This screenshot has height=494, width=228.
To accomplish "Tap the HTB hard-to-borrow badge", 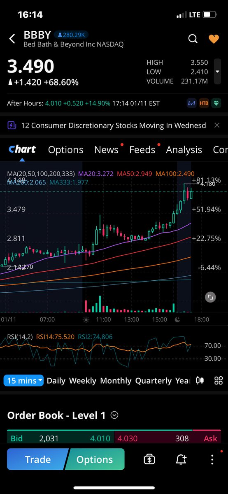I will click(204, 103).
